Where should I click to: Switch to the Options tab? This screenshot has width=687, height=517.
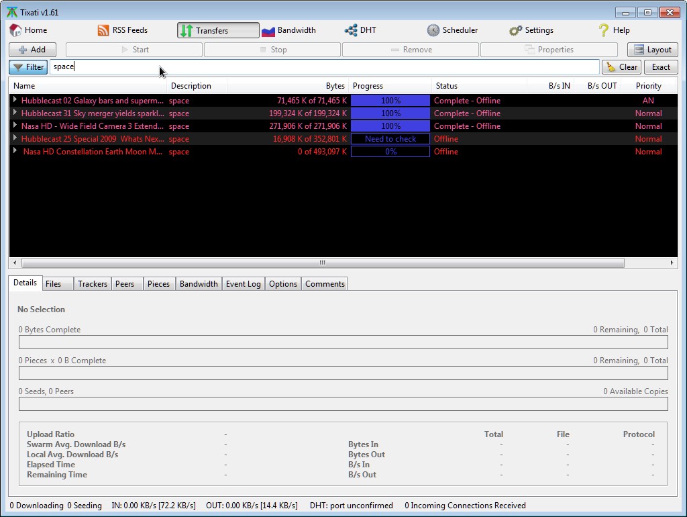[x=283, y=284]
